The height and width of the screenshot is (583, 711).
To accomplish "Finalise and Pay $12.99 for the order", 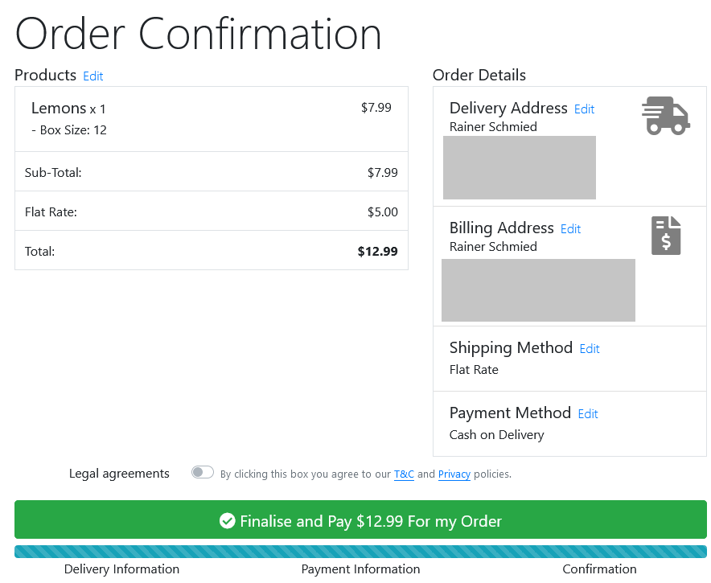I will coord(360,519).
